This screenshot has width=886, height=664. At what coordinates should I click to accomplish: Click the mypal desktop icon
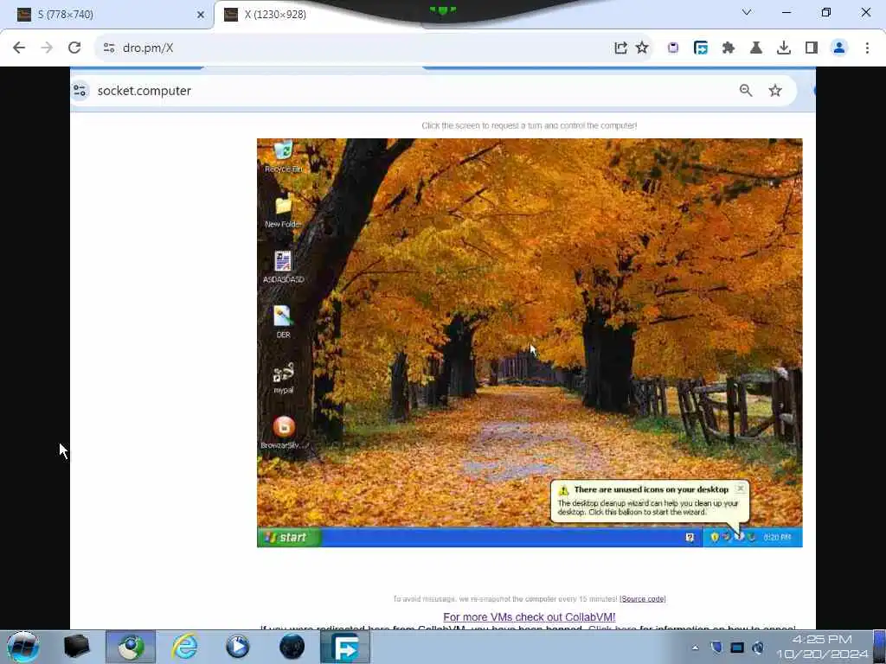283,377
